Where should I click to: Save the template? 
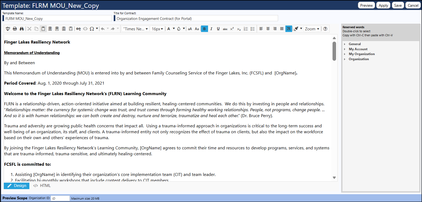coord(398,5)
